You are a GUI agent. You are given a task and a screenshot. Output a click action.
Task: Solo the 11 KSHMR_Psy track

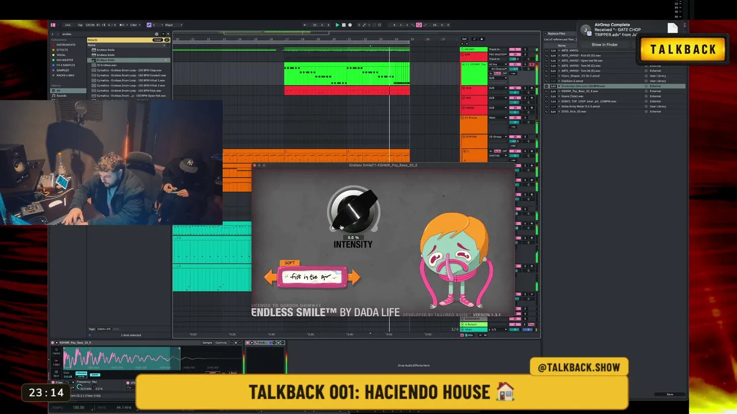pyautogui.click(x=525, y=64)
